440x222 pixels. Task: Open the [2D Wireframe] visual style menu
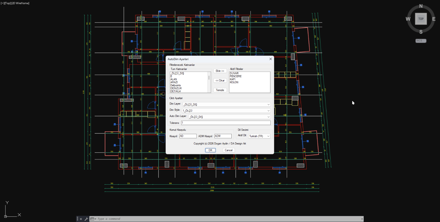click(20, 3)
